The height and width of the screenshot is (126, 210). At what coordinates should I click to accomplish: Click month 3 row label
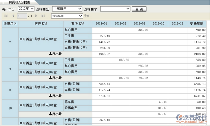click(x=10, y=69)
